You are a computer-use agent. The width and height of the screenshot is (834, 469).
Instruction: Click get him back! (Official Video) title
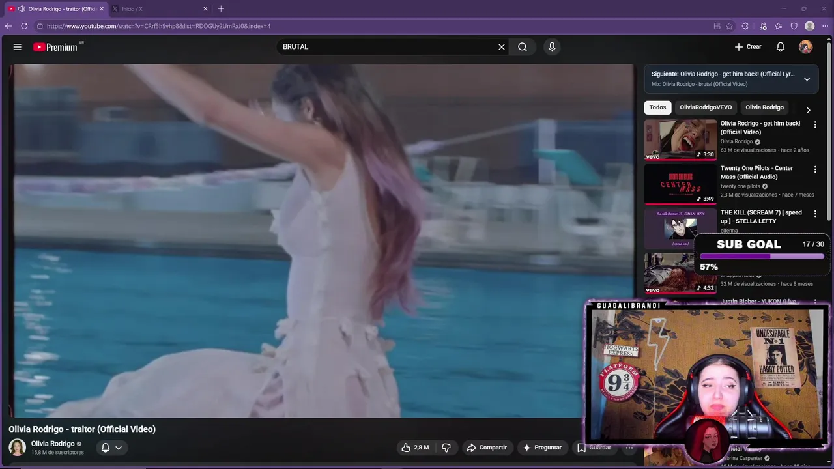point(760,128)
